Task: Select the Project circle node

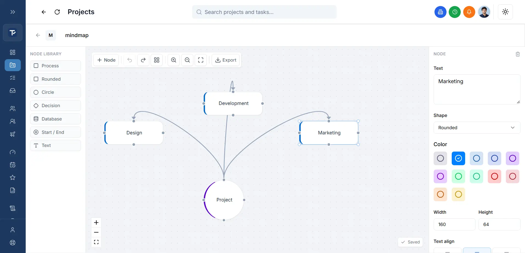Action: point(224,200)
